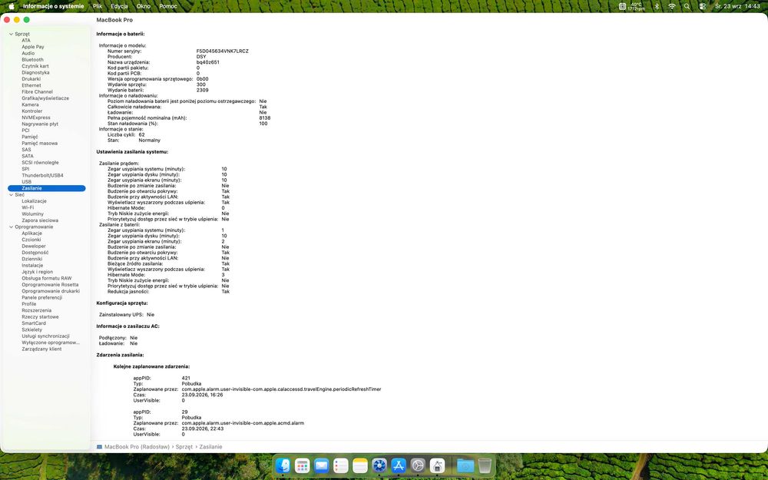Viewport: 768px width, 480px height.
Task: Click the Zdarzenia zasilania heading
Action: [120, 355]
